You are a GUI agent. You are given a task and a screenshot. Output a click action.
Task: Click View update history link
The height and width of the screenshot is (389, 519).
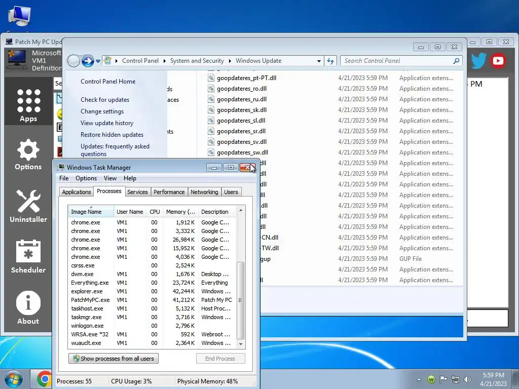[107, 123]
